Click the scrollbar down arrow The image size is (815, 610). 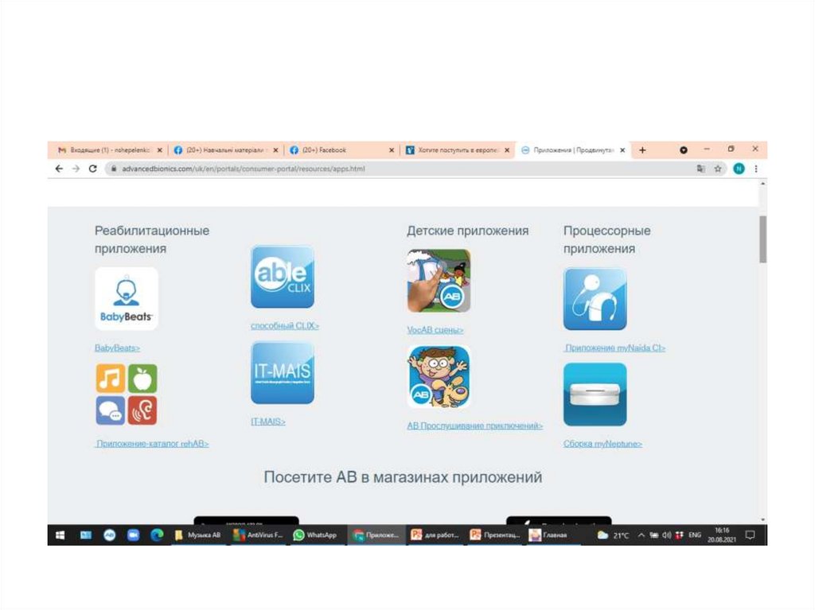pos(762,519)
